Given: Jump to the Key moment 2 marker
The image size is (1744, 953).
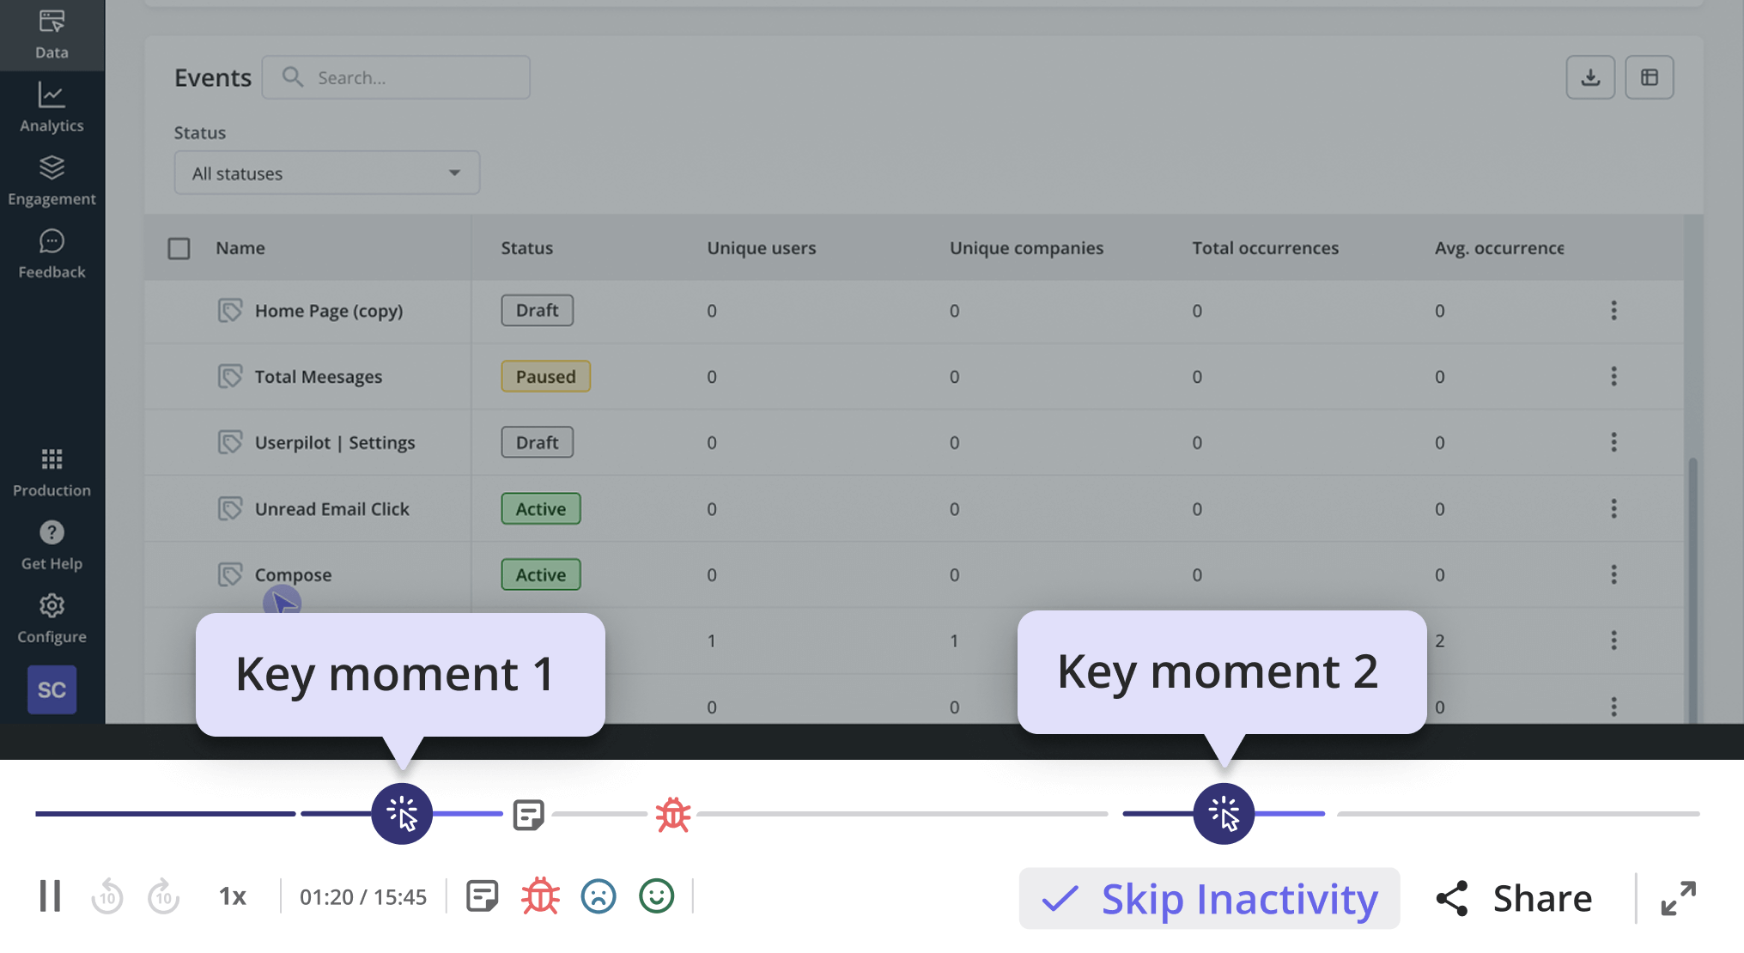Looking at the screenshot, I should click(1224, 813).
